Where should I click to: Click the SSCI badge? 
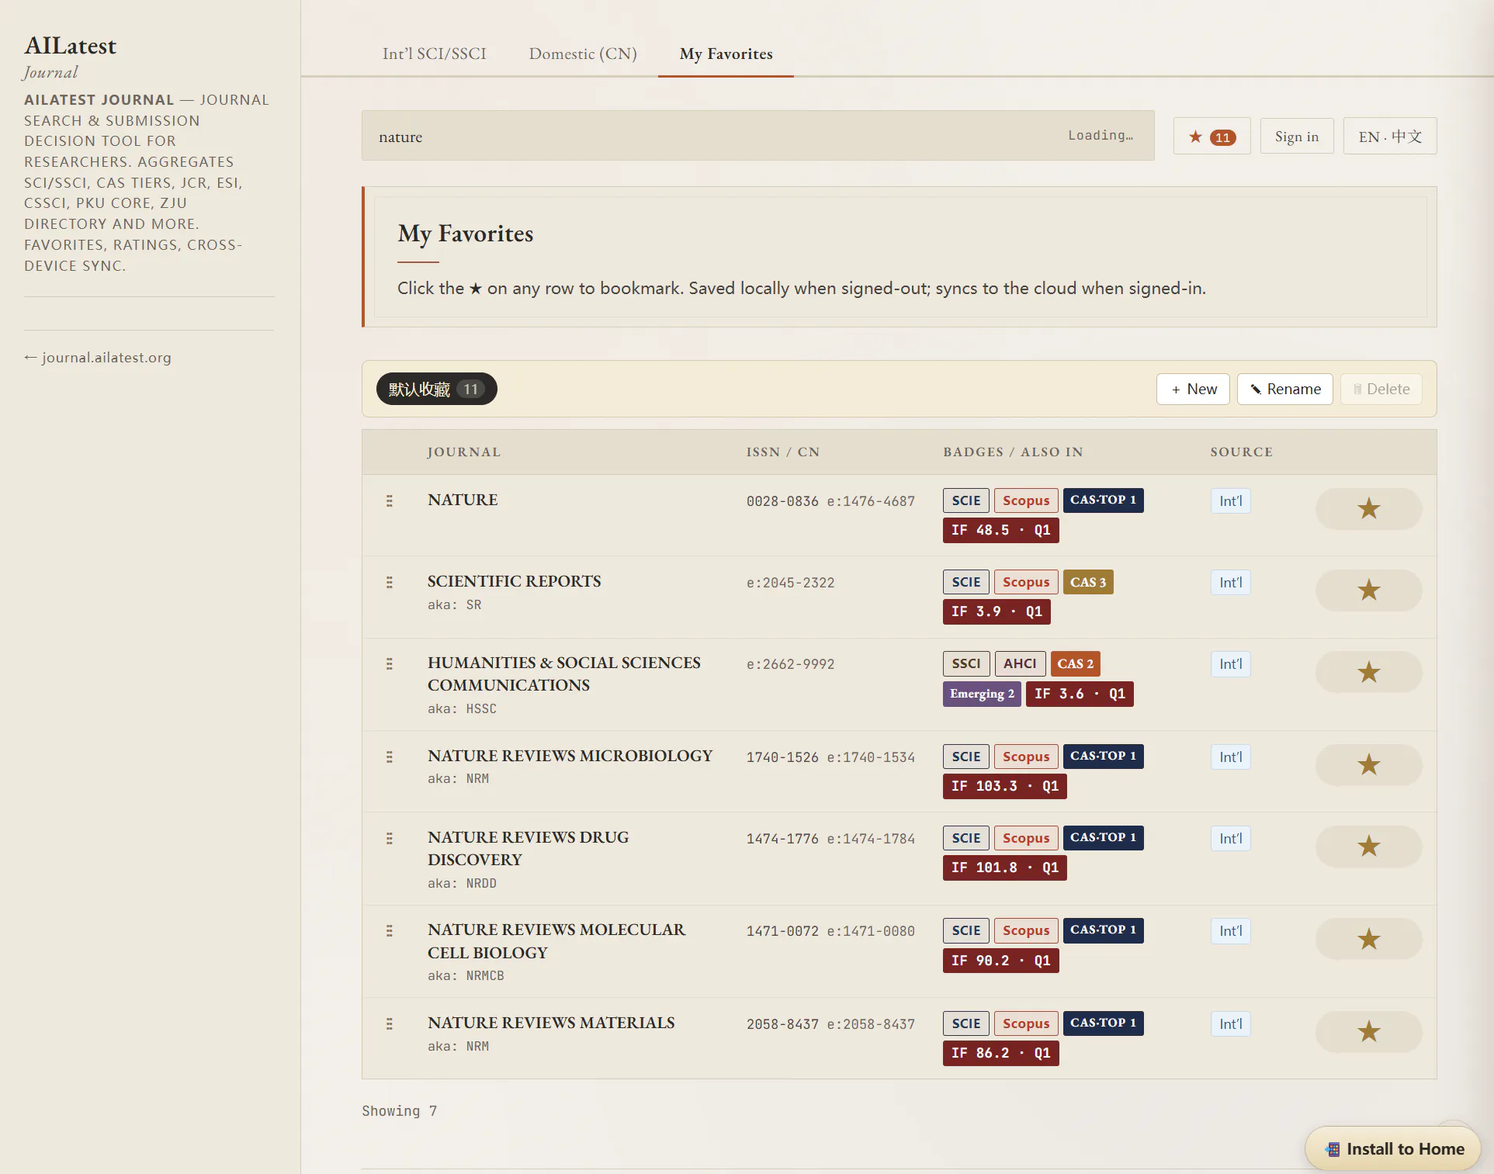click(966, 663)
